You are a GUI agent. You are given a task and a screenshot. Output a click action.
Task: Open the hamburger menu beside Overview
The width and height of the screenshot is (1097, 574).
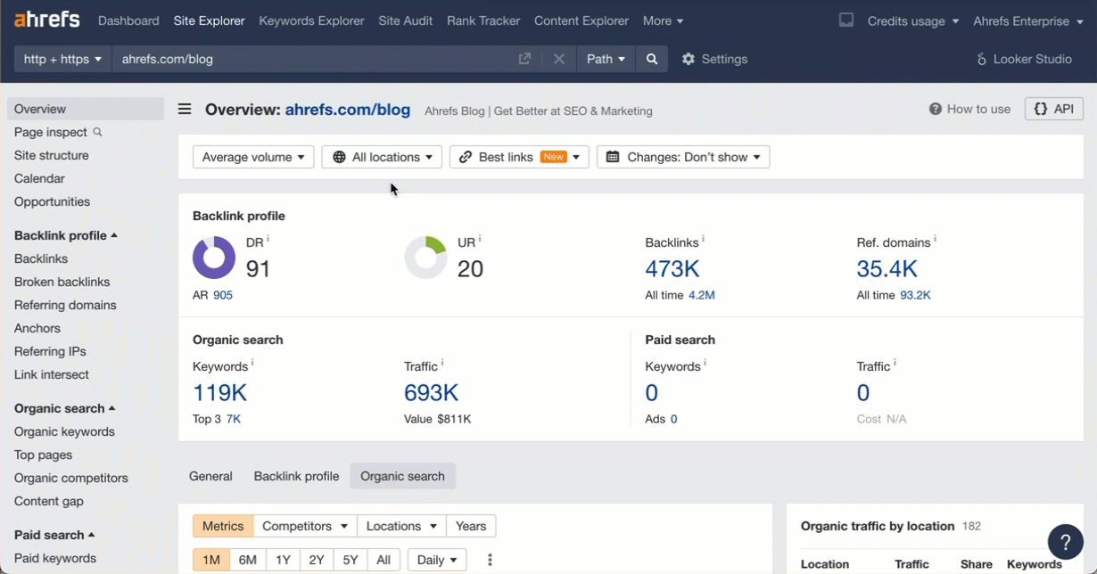point(184,108)
